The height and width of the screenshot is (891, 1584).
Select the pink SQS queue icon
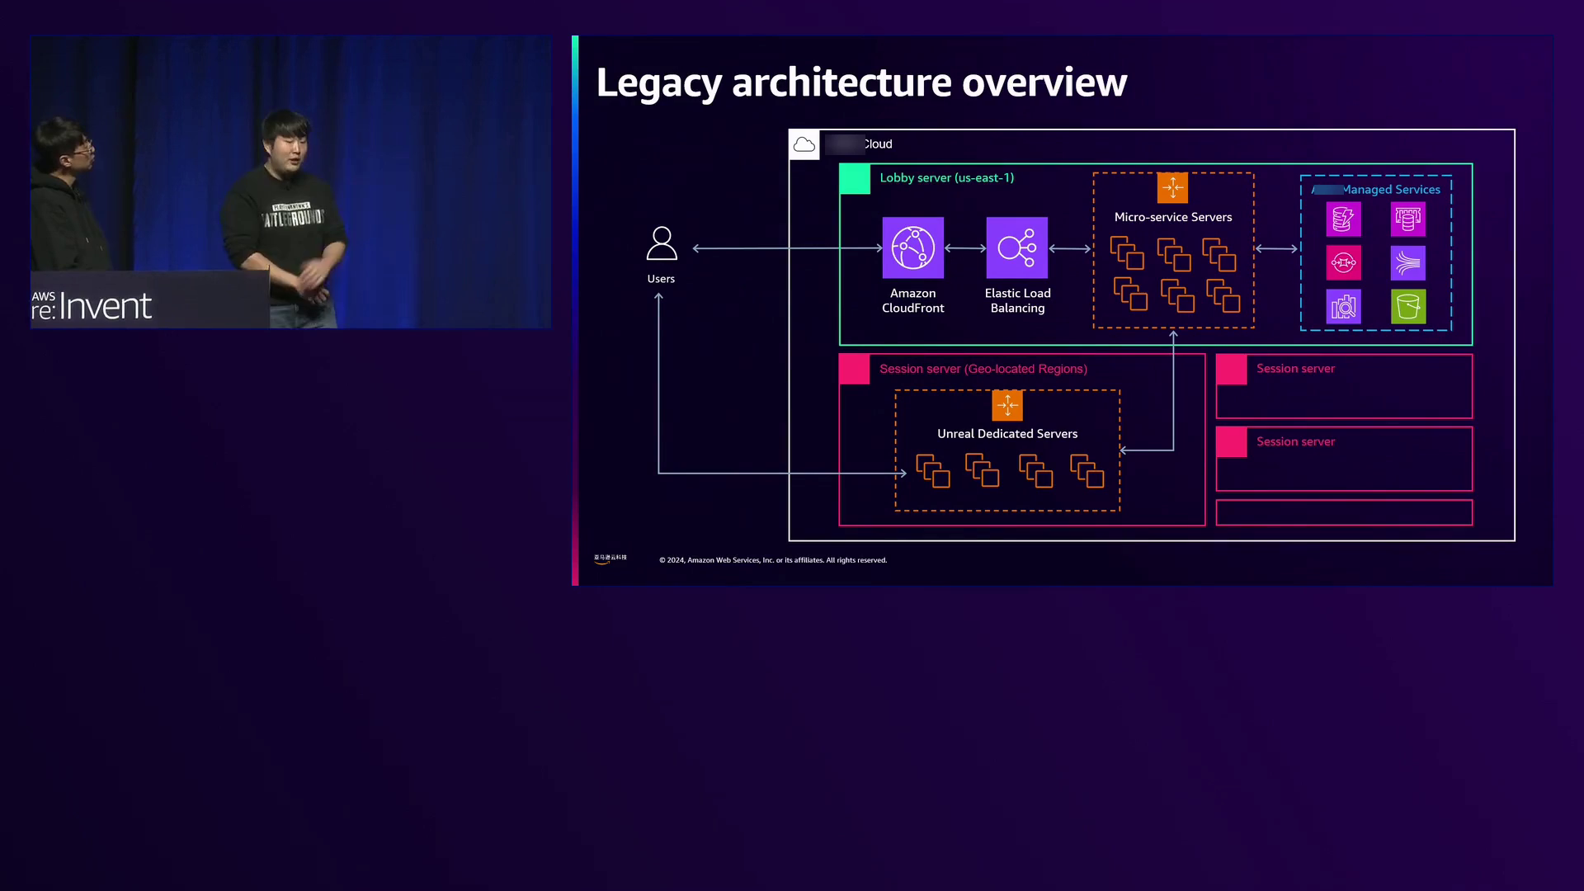click(x=1343, y=263)
